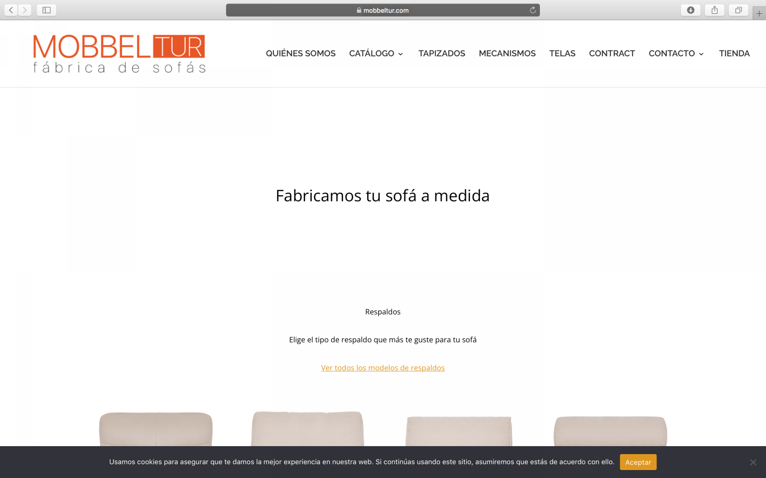Reload the page with the refresh icon
This screenshot has height=478, width=766.
(533, 10)
